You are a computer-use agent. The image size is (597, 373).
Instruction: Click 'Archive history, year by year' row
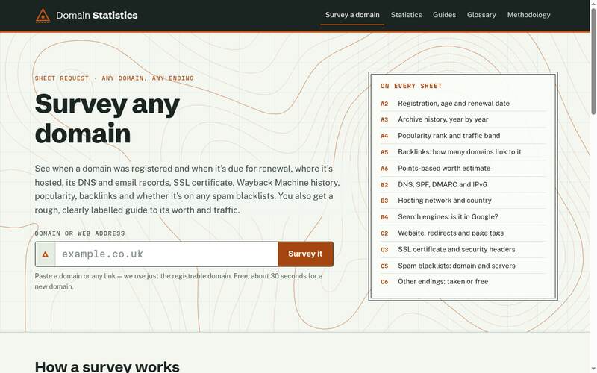pos(463,119)
